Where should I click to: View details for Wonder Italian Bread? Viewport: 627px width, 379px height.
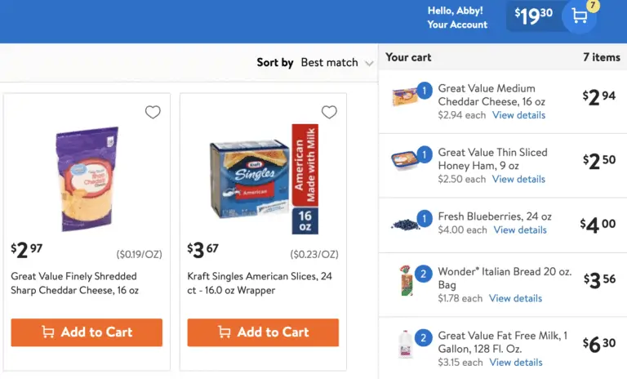[x=515, y=298]
